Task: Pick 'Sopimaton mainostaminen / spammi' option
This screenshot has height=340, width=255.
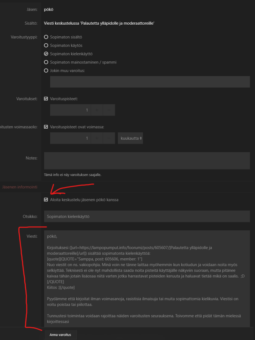Action: point(46,62)
